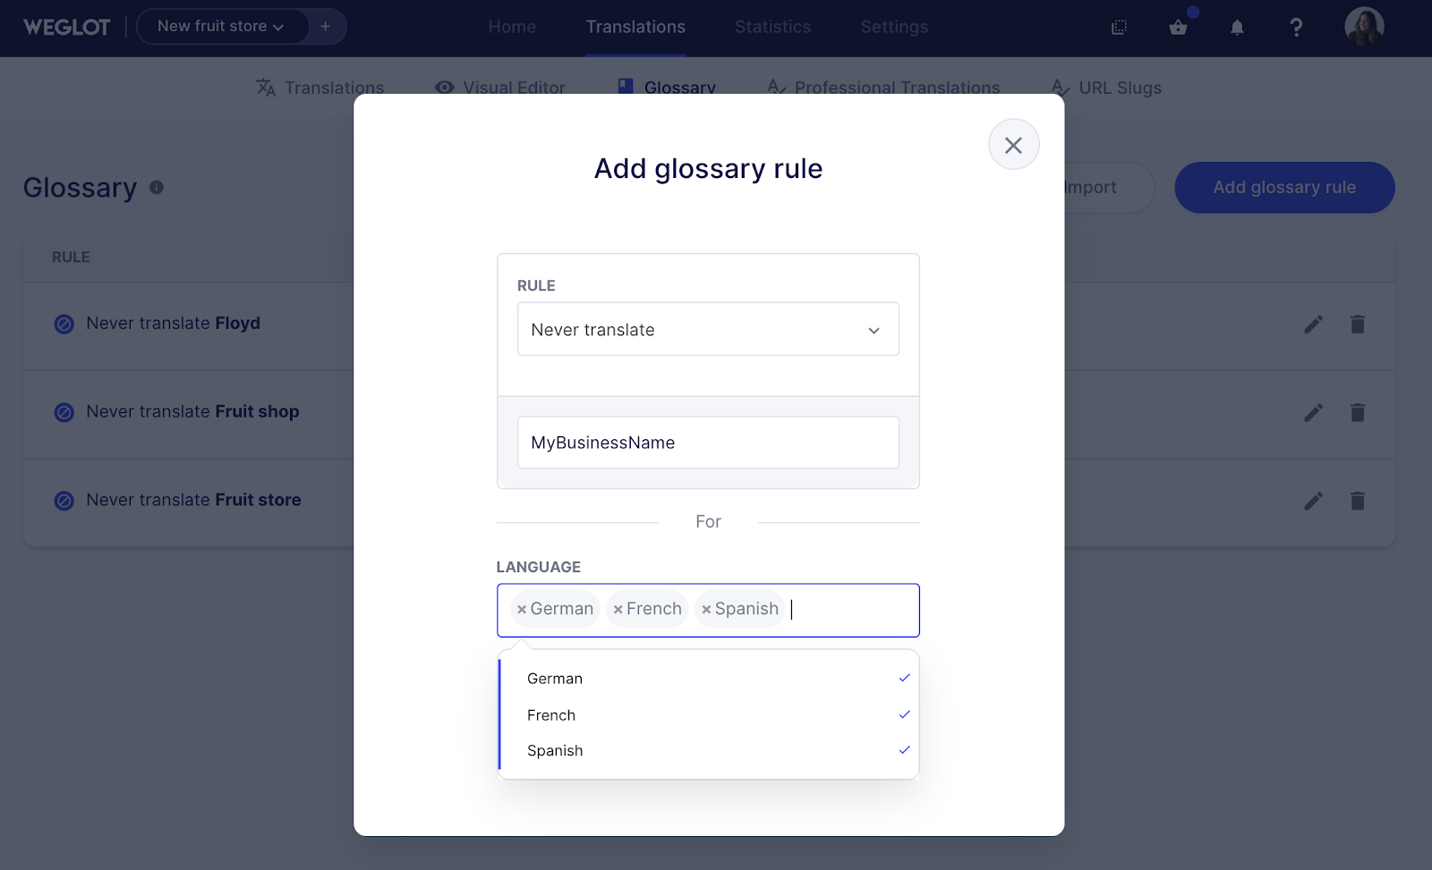The image size is (1432, 870).
Task: Switch to the Statistics tab
Action: [x=772, y=27]
